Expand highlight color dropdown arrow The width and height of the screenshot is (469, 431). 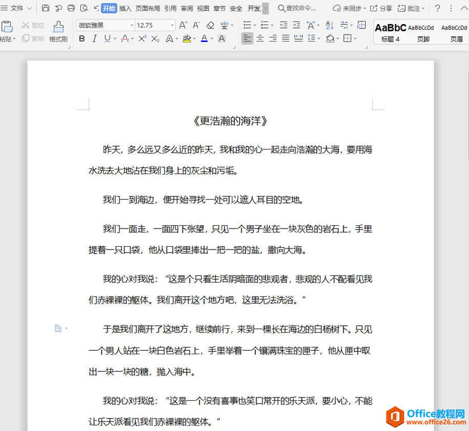pos(194,39)
